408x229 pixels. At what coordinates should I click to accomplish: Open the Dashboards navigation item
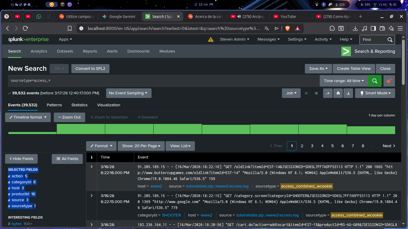click(x=138, y=51)
